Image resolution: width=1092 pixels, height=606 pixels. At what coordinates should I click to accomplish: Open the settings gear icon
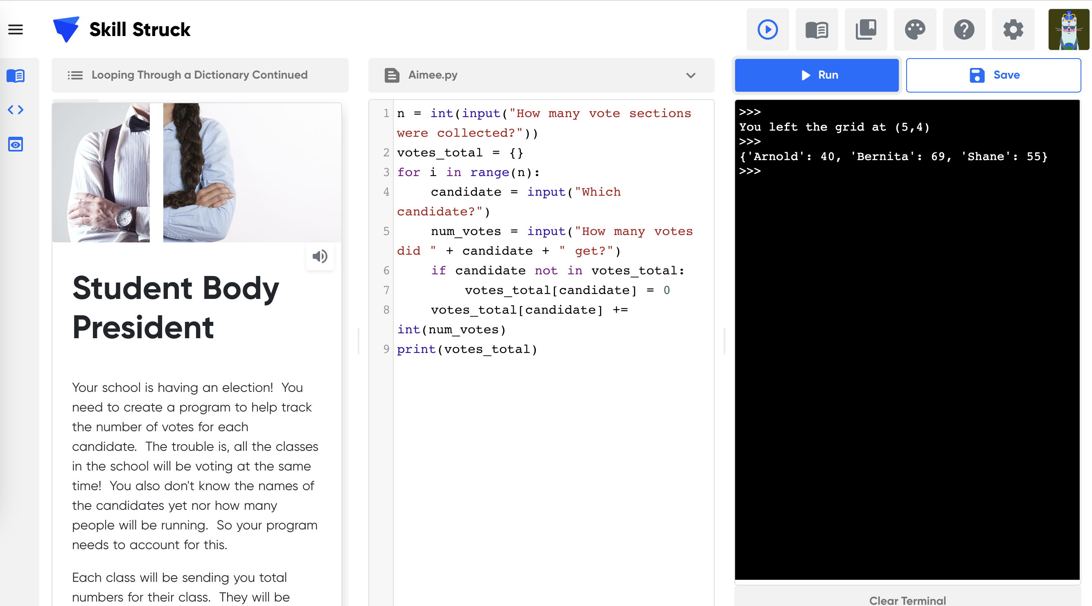1013,29
